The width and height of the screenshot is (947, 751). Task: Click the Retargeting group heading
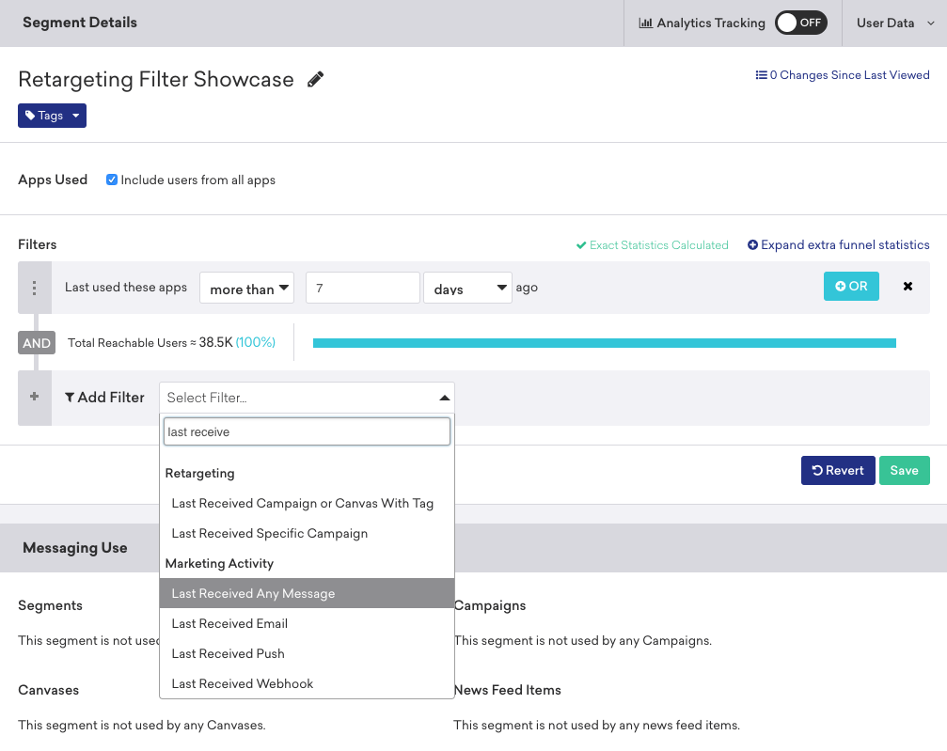(200, 474)
